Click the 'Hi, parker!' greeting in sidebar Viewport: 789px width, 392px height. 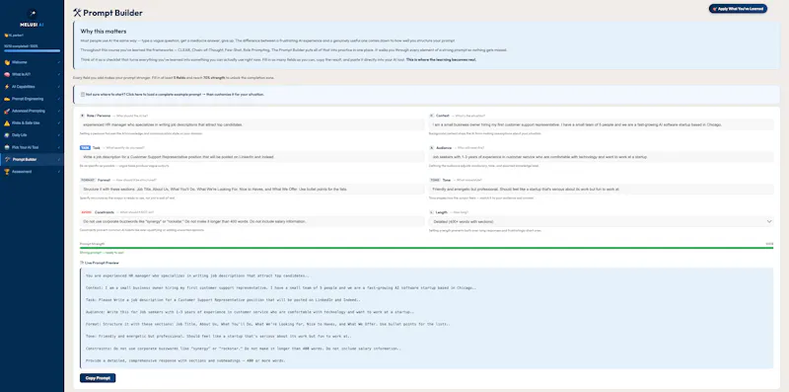[14, 36]
